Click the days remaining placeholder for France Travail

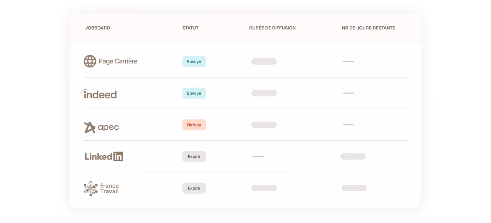[354, 188]
